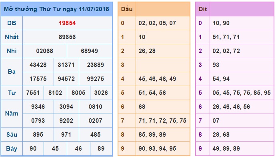Image resolution: width=276 pixels, height=157 pixels.
Task: Click the 'Đít' column header
Action: [202, 9]
